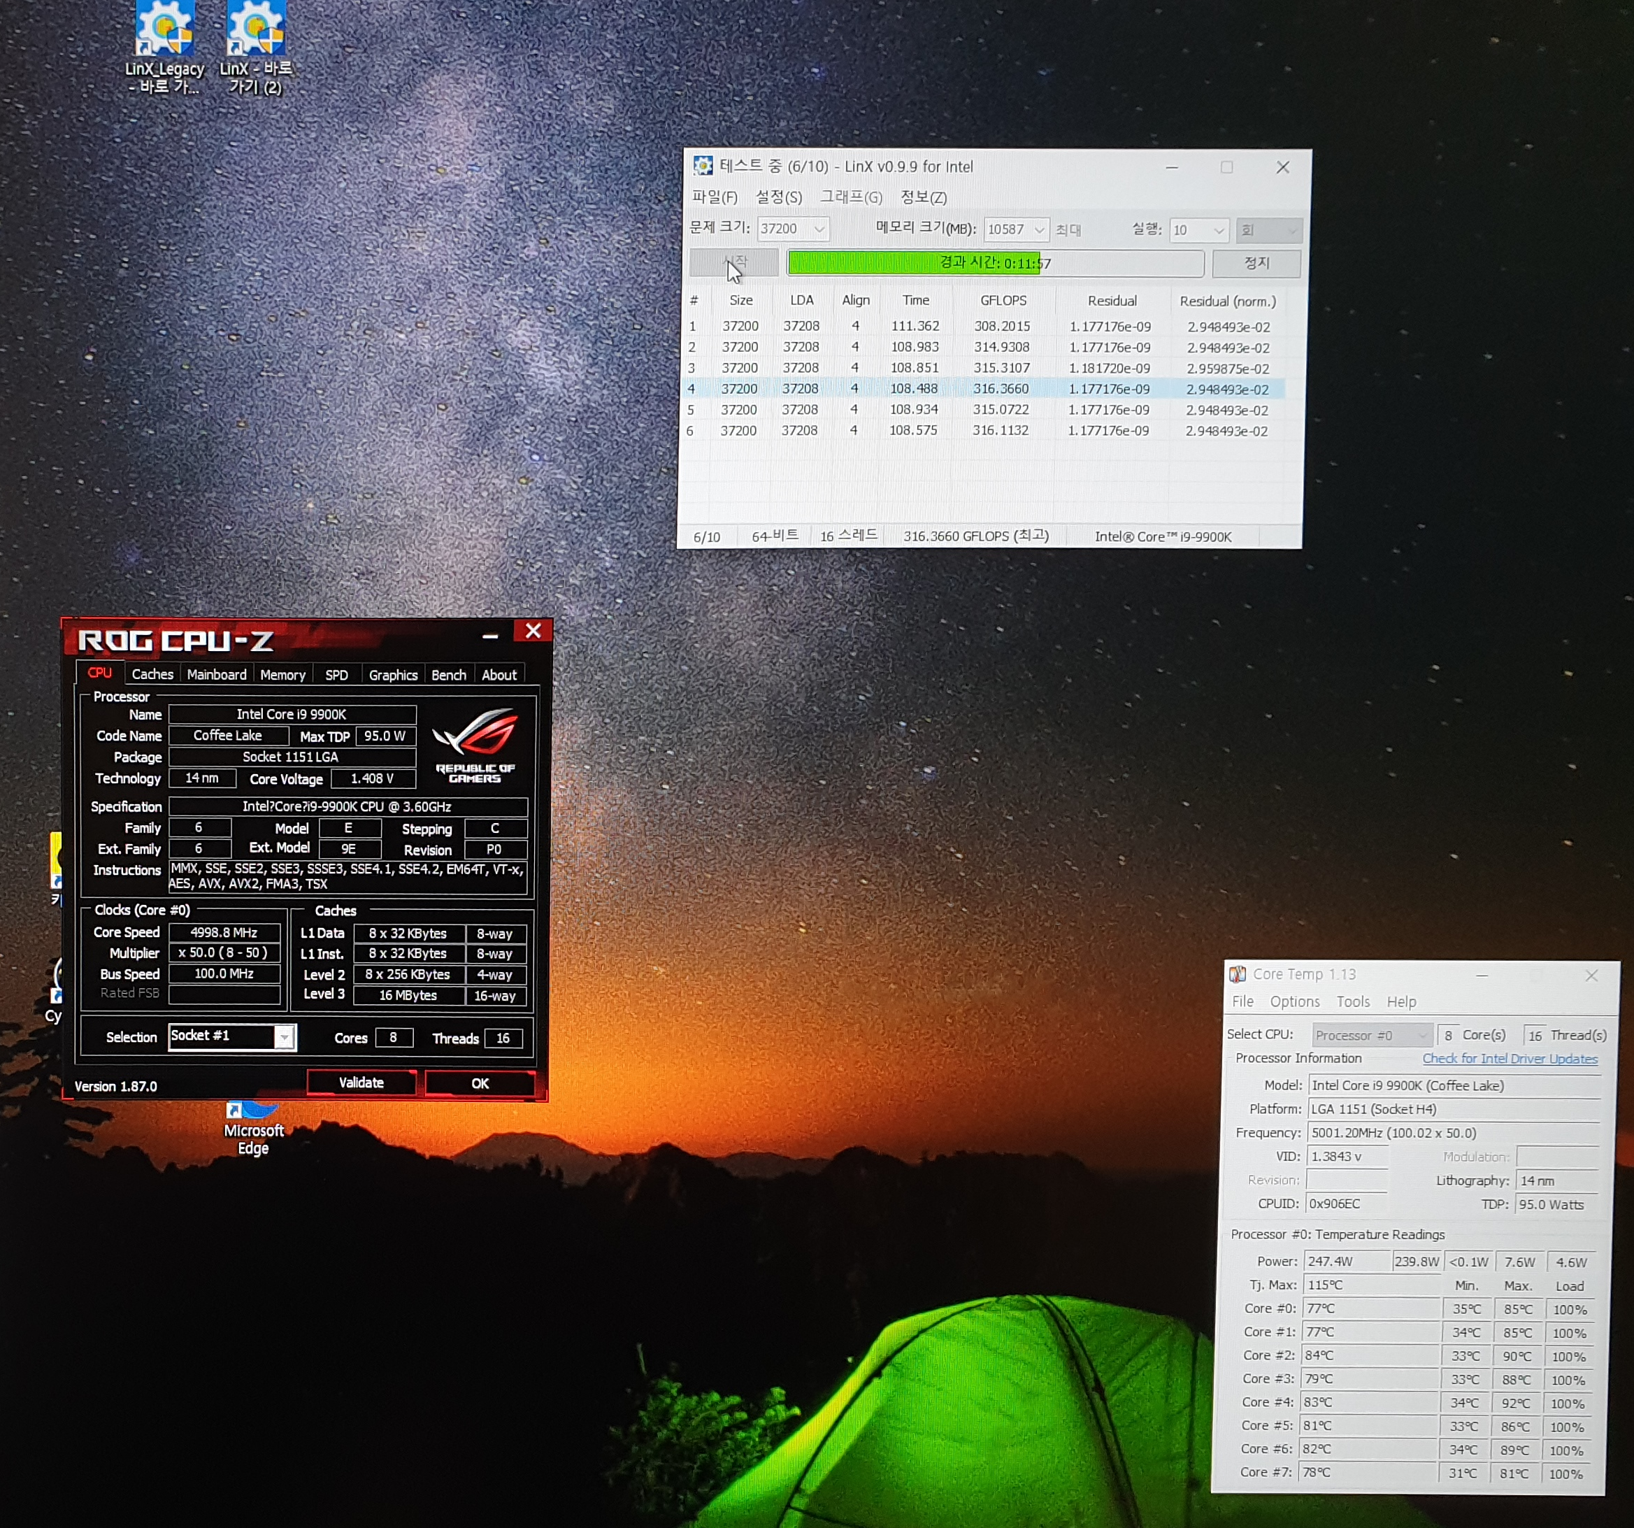The height and width of the screenshot is (1528, 1634).
Task: Click the 최대 label in LinX
Action: [1068, 230]
